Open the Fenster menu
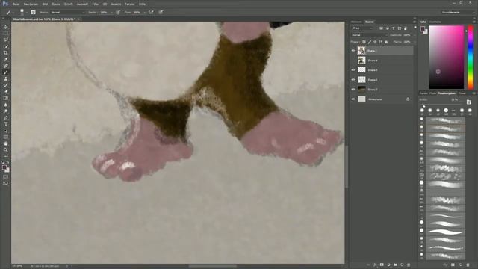The image size is (478, 269). point(130,4)
